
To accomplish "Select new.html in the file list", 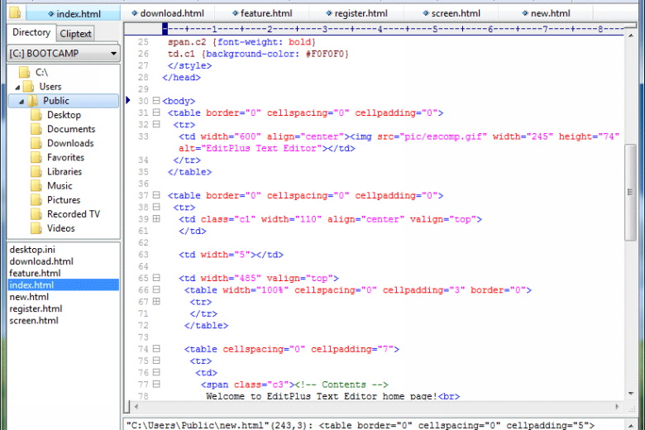I will tap(29, 297).
